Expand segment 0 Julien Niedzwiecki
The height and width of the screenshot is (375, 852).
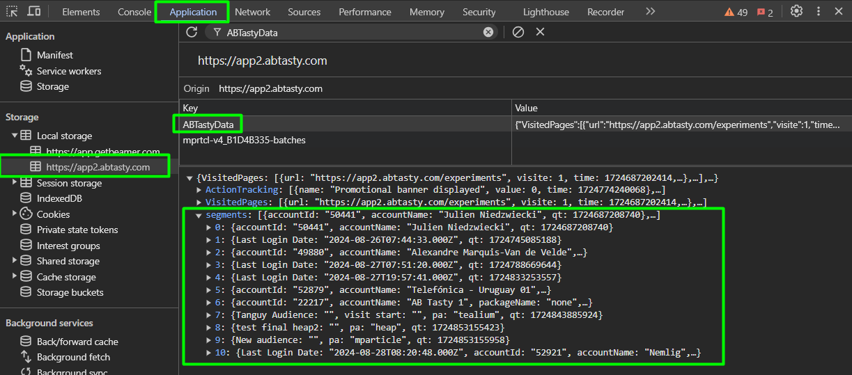[x=210, y=228]
